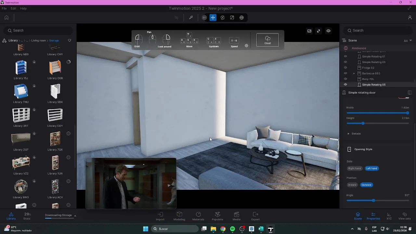Open the Populate tool
416x234 pixels.
(x=218, y=216)
